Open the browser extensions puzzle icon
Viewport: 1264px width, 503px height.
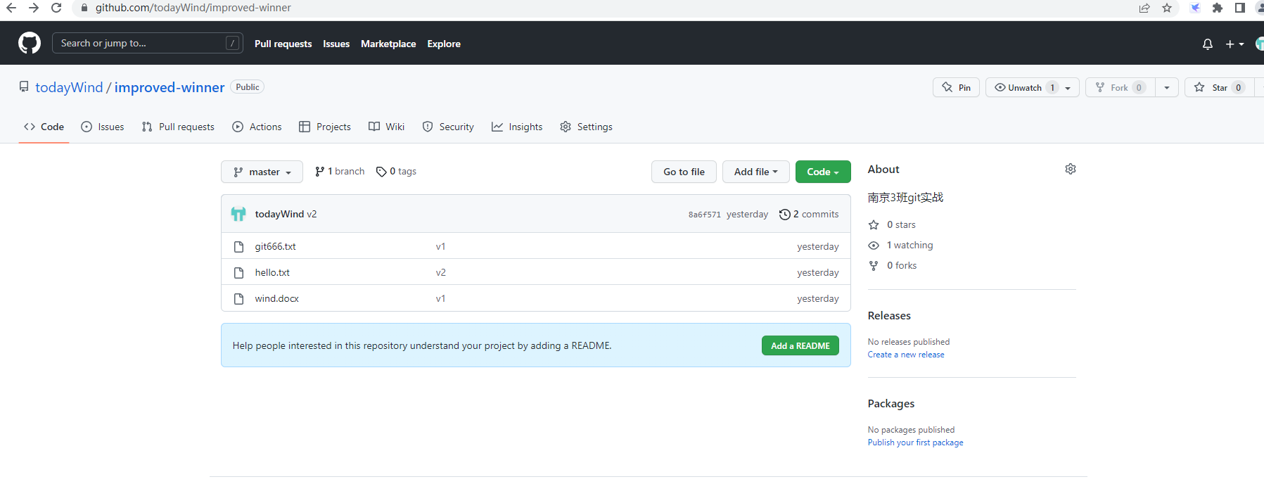click(x=1217, y=8)
